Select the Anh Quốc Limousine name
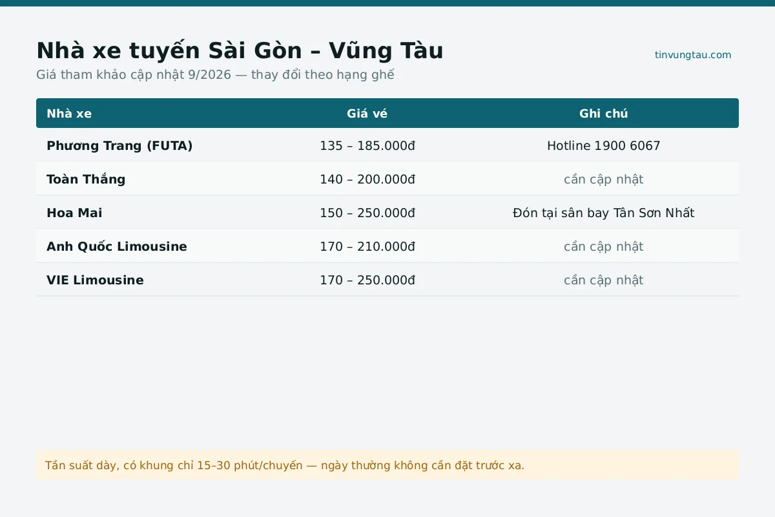 point(117,247)
